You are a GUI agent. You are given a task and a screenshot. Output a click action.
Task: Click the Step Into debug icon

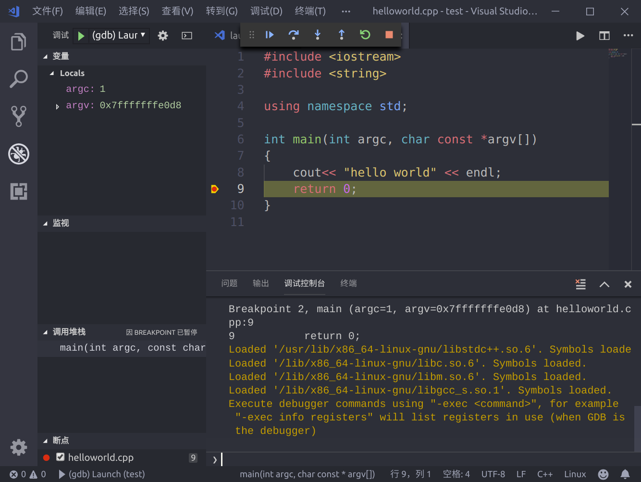pyautogui.click(x=318, y=35)
